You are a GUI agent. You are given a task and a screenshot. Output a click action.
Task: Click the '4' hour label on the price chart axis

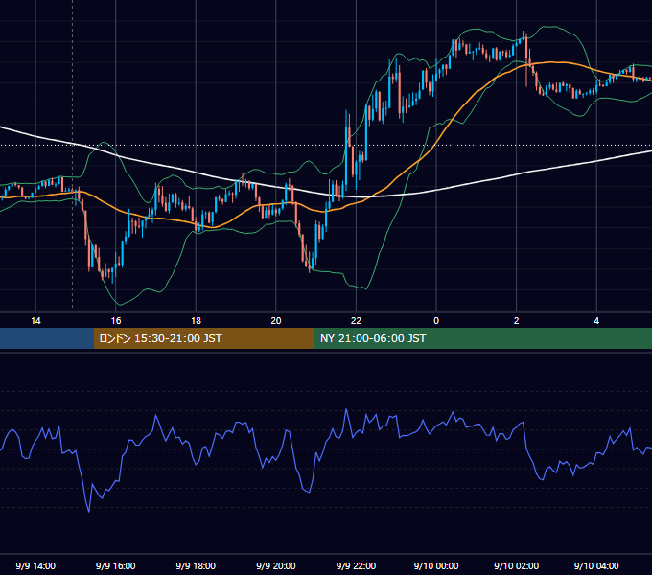click(596, 321)
